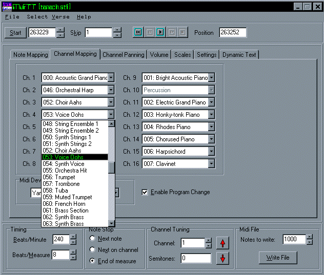
Task: Raise channel tuning with red up arrow
Action: (222, 243)
